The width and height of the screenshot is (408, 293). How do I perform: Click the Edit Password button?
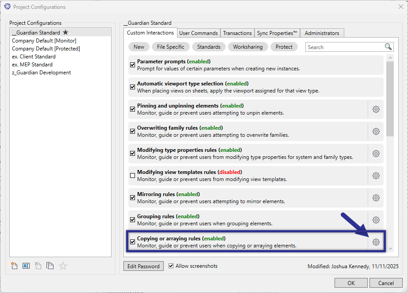coord(143,266)
